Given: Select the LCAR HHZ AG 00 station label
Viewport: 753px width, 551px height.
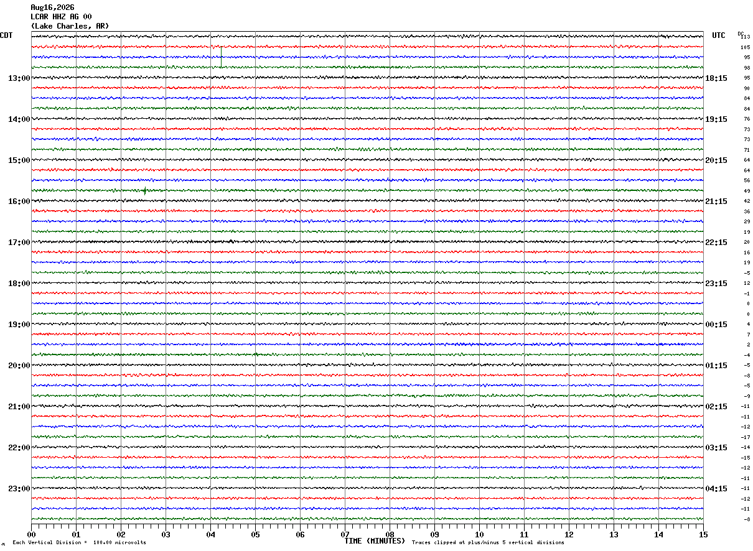Looking at the screenshot, I should pyautogui.click(x=61, y=17).
